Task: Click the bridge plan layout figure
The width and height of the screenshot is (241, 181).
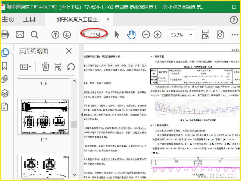Action: [x=197, y=108]
